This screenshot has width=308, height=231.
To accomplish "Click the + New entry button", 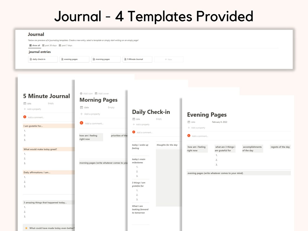I will pyautogui.click(x=169, y=59).
